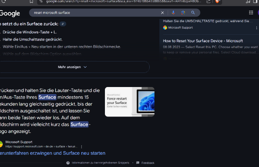Open Brave Shields lion icon
The height and width of the screenshot is (167, 259).
[x=217, y=1]
